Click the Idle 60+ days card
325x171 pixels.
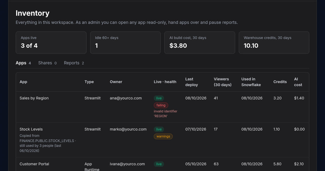pyautogui.click(x=125, y=43)
